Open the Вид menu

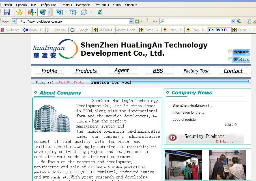tap(34, 5)
